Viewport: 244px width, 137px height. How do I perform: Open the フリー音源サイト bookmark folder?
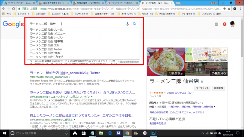[x=187, y=14]
